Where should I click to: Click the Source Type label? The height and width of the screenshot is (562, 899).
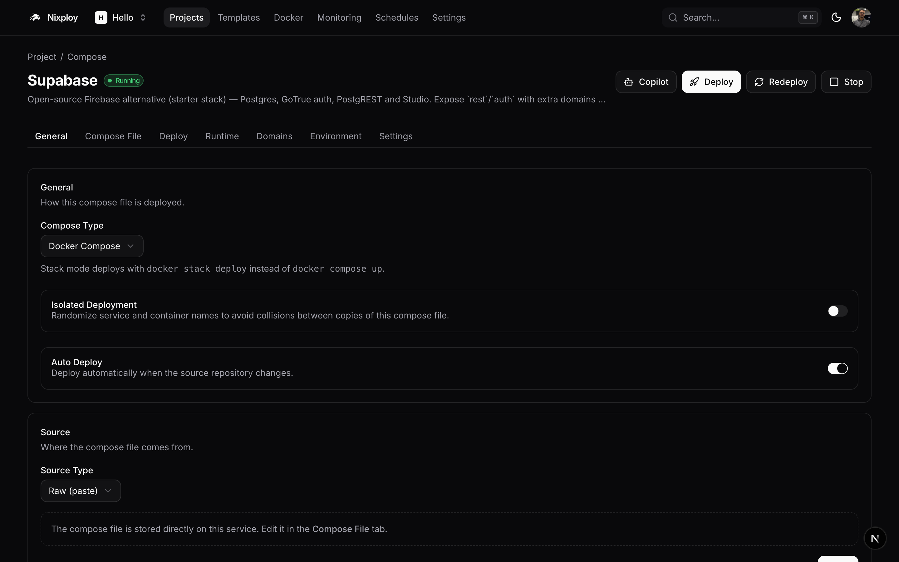pos(67,470)
